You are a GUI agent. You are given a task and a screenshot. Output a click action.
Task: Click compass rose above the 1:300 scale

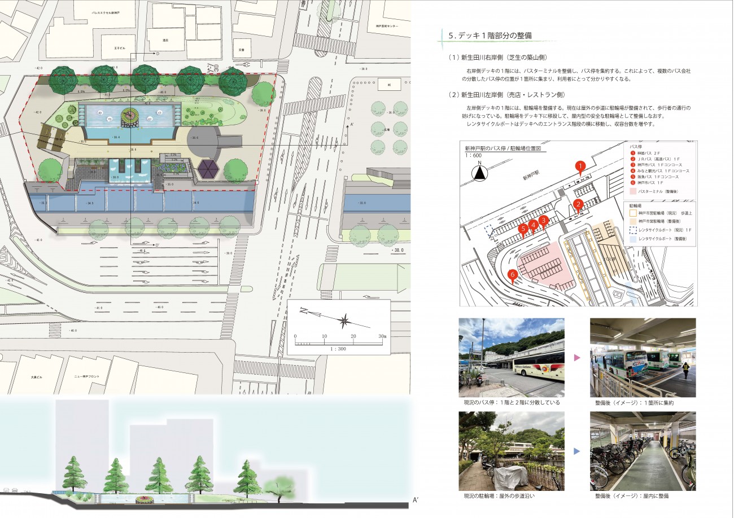344,322
